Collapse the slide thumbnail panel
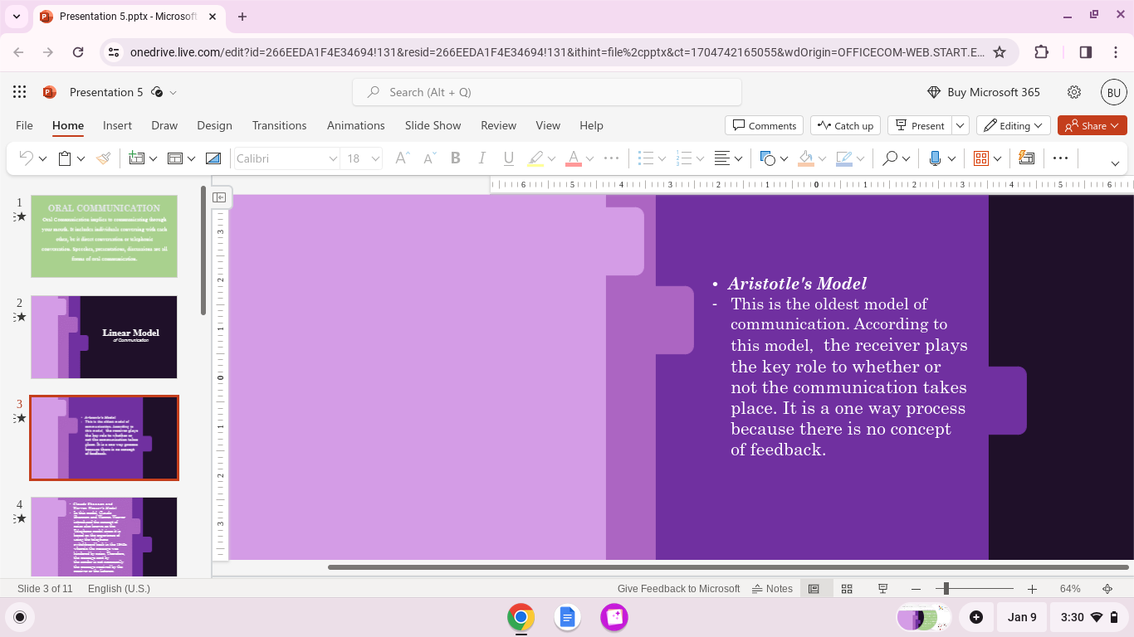 (x=219, y=197)
